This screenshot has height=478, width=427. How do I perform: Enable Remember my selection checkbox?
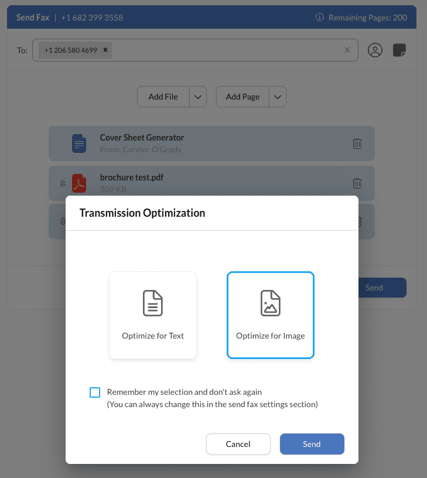95,392
